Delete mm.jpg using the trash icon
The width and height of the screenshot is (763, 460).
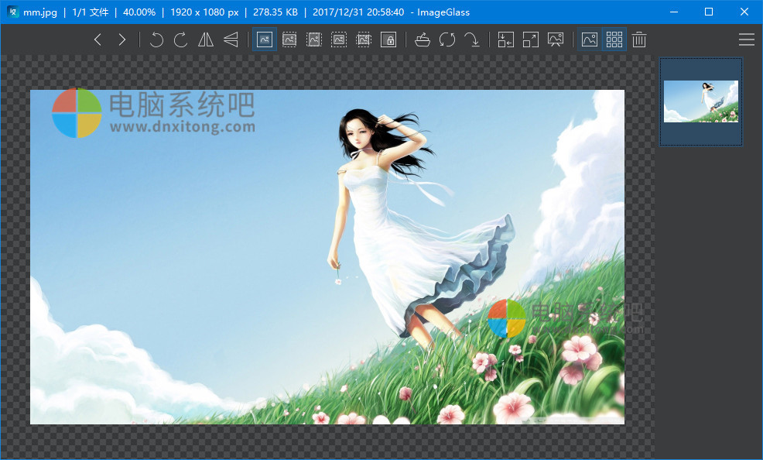[x=638, y=39]
